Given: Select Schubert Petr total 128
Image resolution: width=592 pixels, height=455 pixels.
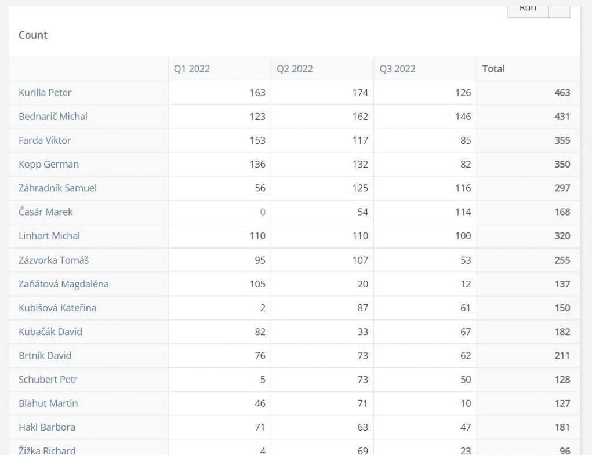Looking at the screenshot, I should click(x=562, y=380).
